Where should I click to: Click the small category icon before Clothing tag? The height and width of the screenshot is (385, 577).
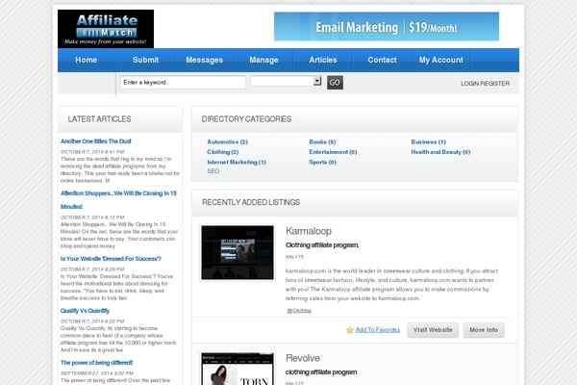[289, 311]
